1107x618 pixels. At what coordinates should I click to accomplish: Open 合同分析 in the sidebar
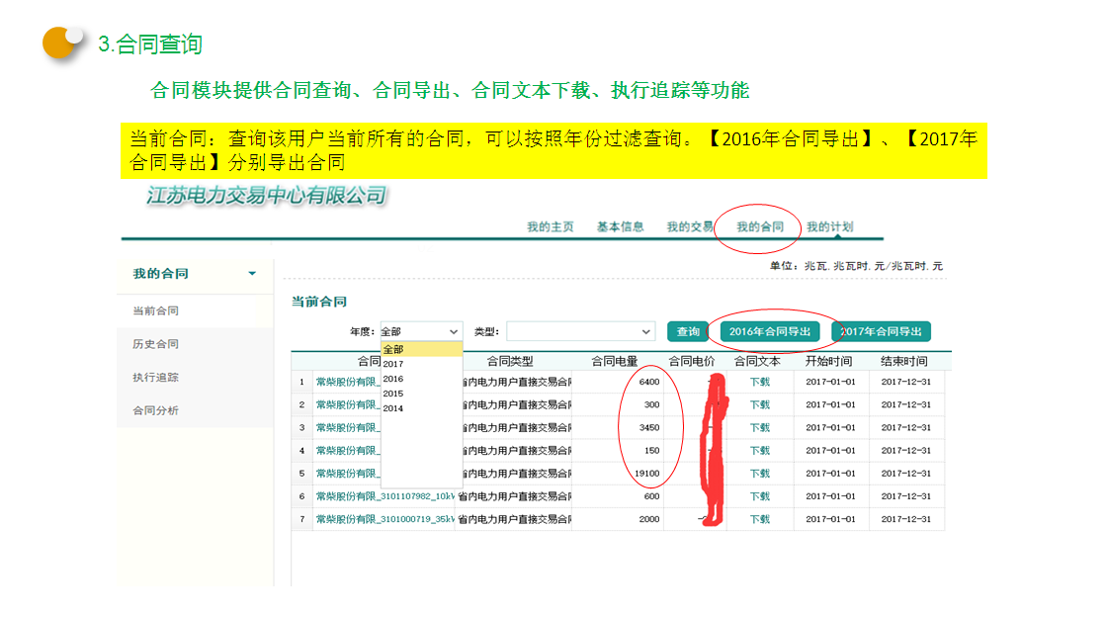click(156, 410)
